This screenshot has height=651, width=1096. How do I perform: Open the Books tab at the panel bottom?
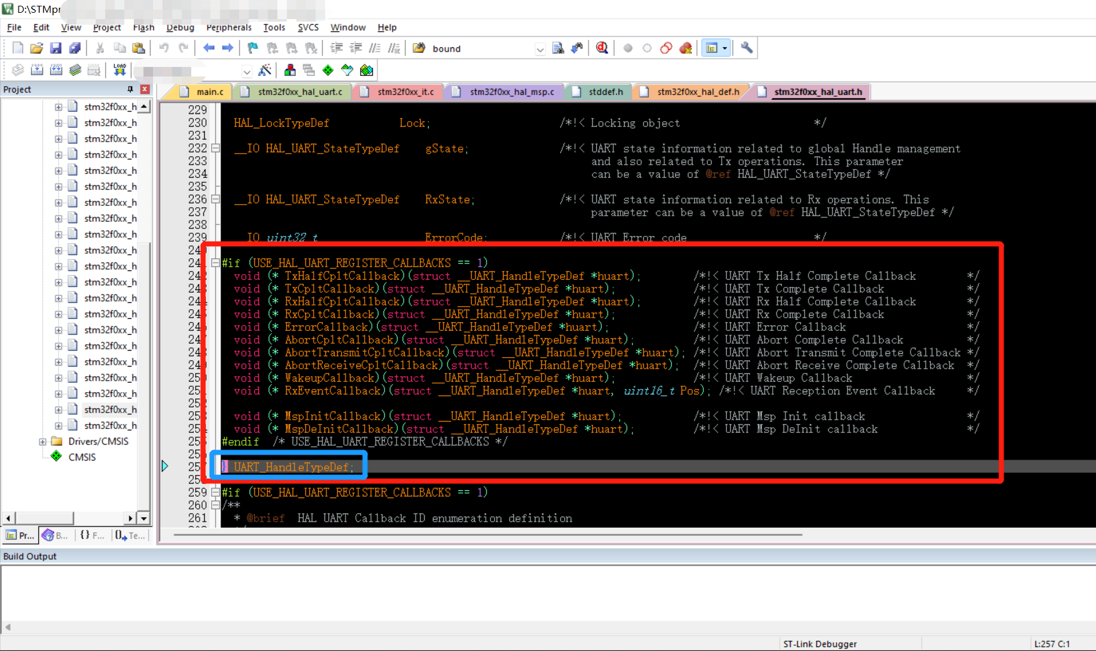(55, 536)
